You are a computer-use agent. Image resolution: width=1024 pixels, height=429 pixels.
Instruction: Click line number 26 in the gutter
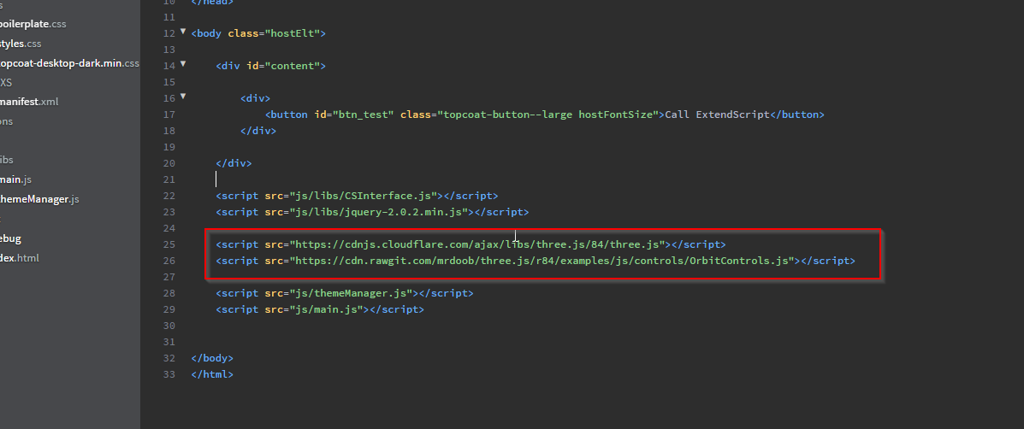tap(169, 261)
